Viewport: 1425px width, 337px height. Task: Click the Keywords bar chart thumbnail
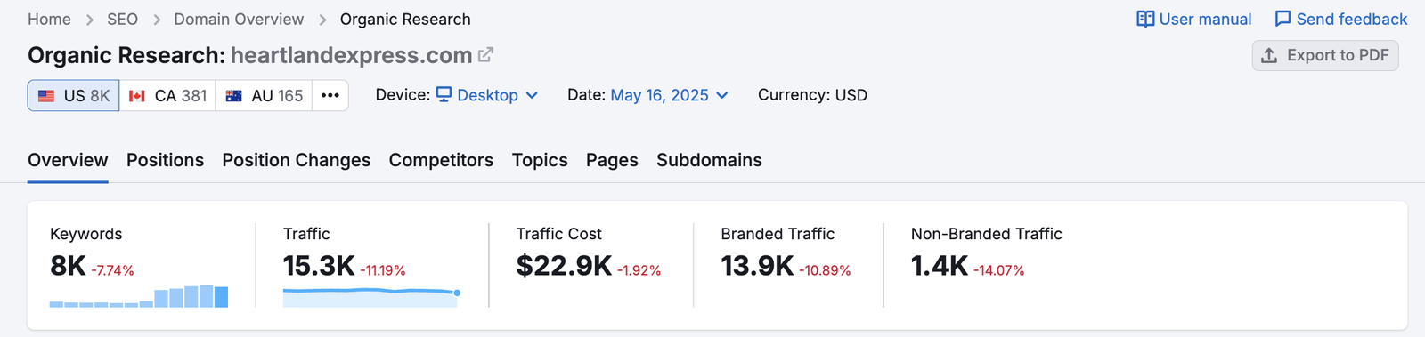tap(139, 296)
